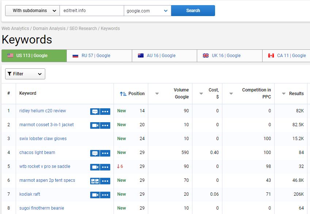Open more options dots for marmot aspen 2p tent specs
310x214 pixels.
click(105, 181)
